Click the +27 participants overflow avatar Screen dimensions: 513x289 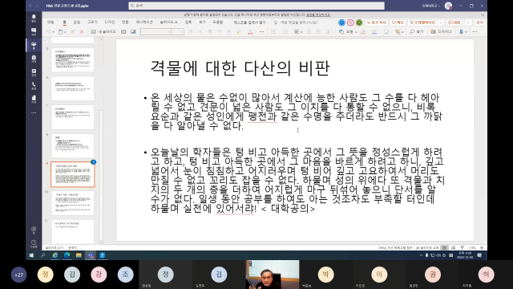(18, 275)
